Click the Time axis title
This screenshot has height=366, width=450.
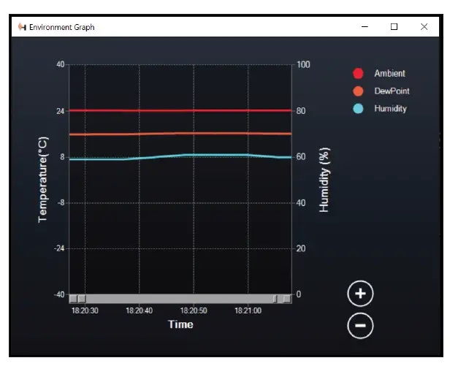180,324
